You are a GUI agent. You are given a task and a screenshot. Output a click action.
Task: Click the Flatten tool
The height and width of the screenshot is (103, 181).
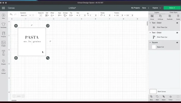point(170,98)
